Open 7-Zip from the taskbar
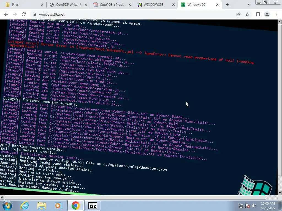Viewport: 282px width, 211px height. [93, 206]
